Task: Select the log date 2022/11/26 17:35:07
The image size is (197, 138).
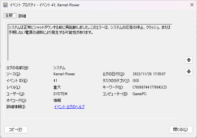Action: pyautogui.click(x=149, y=74)
